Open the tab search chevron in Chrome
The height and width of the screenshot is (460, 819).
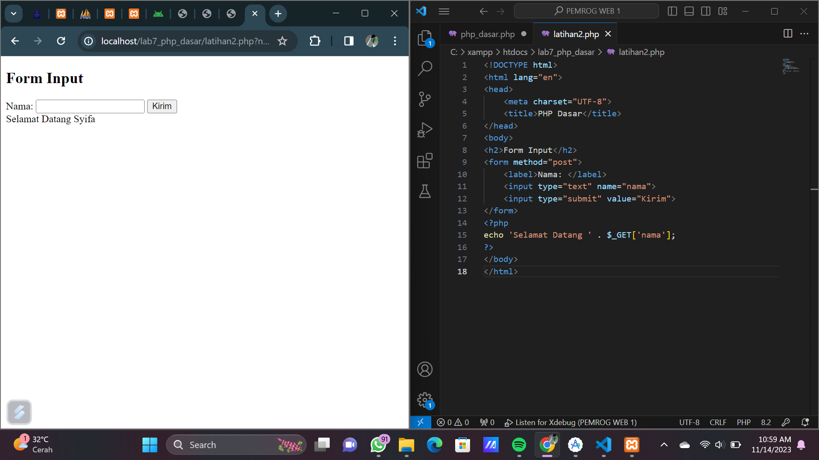tap(13, 13)
